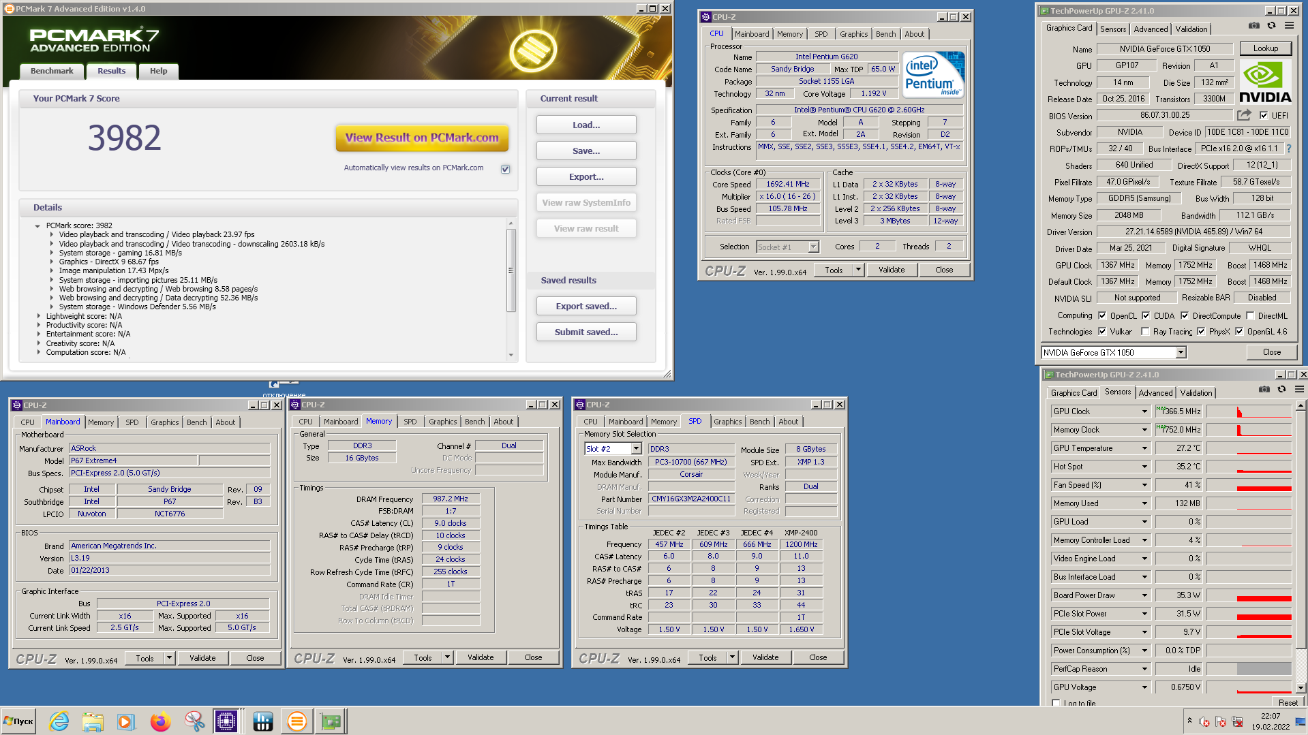Open the Hot Spot sensor dropdown
1308x735 pixels.
1144,467
